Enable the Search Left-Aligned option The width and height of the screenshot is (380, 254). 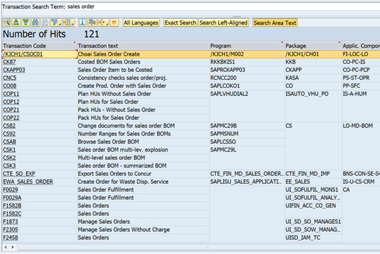pos(224,23)
